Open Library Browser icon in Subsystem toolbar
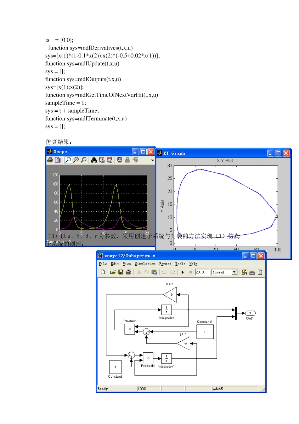 [252, 272]
